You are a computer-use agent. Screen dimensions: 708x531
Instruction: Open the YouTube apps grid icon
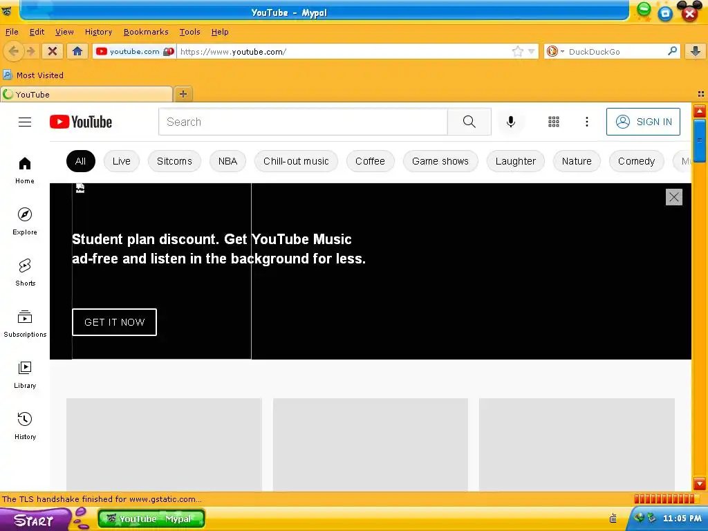(554, 122)
